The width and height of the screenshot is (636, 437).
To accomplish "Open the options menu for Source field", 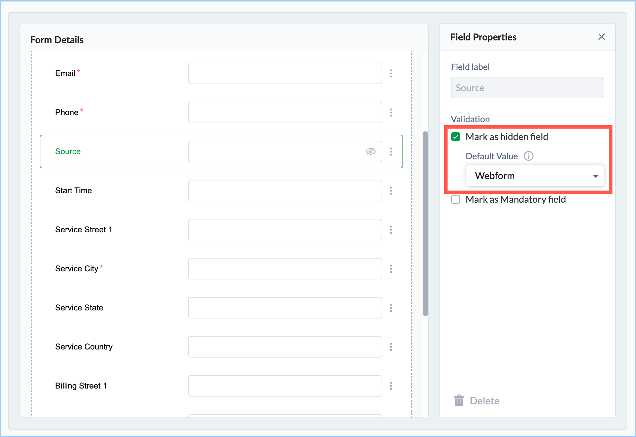I will (x=391, y=152).
